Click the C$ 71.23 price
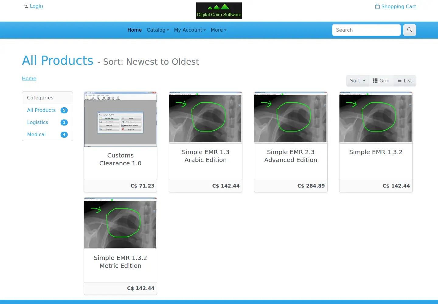Image resolution: width=438 pixels, height=304 pixels. click(142, 186)
